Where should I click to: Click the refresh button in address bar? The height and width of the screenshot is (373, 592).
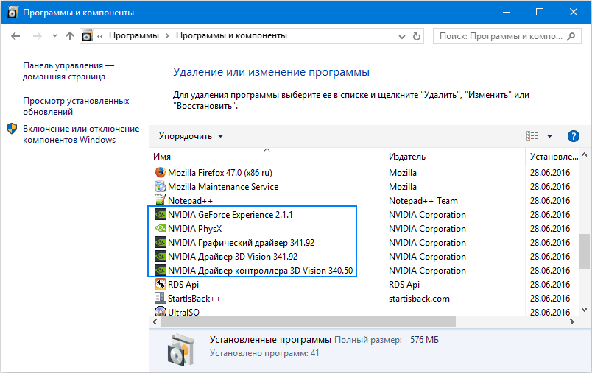(417, 35)
